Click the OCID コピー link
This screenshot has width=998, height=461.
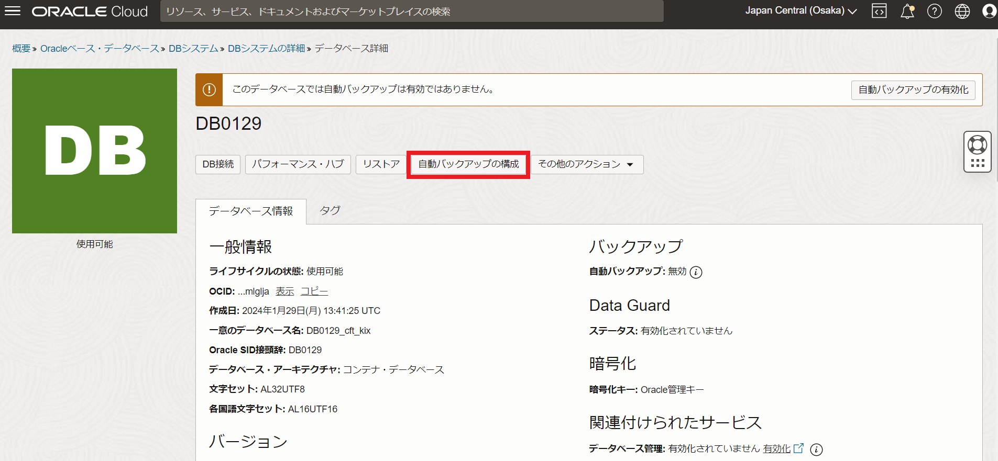(314, 291)
